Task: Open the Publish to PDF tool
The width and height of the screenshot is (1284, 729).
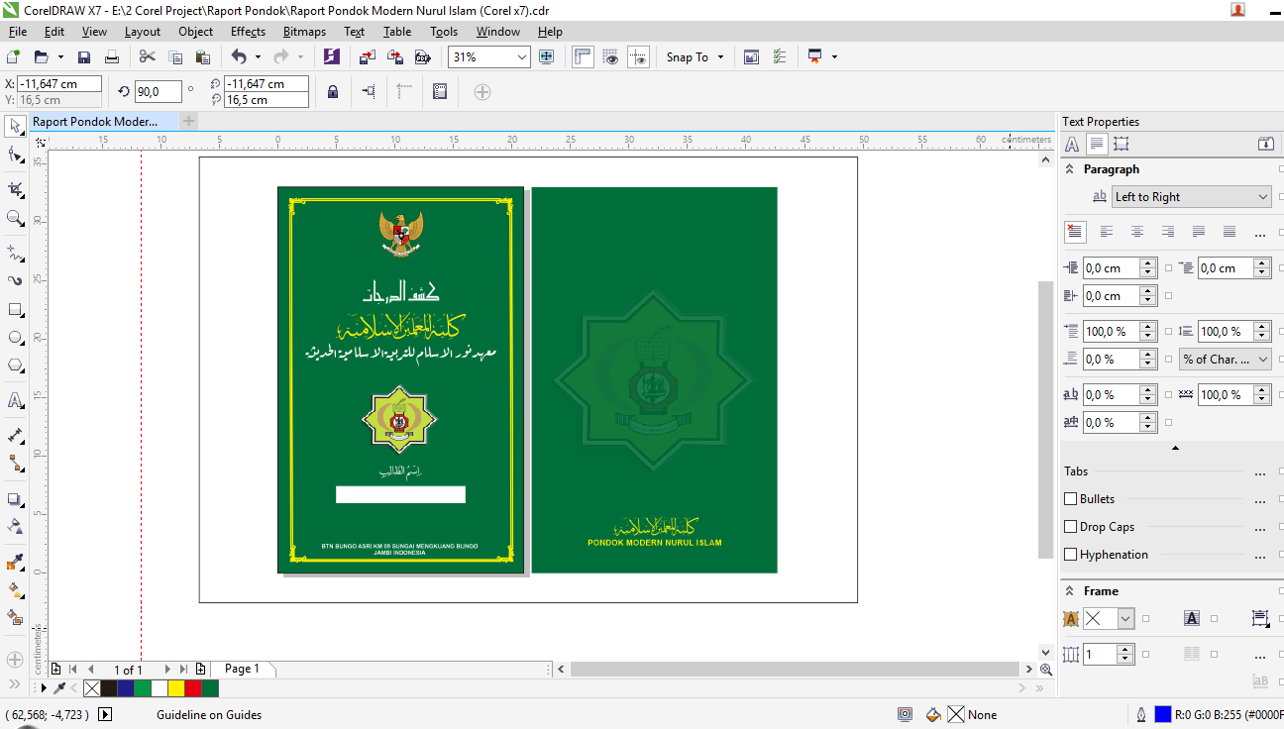Action: (423, 56)
